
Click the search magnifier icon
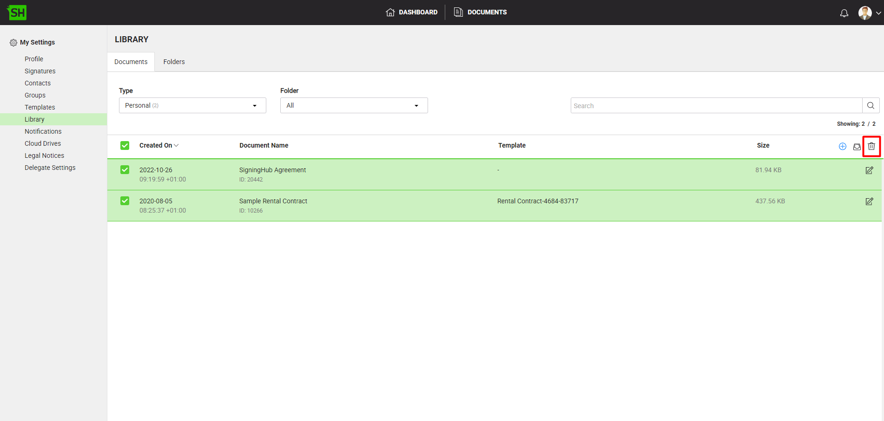coord(870,105)
